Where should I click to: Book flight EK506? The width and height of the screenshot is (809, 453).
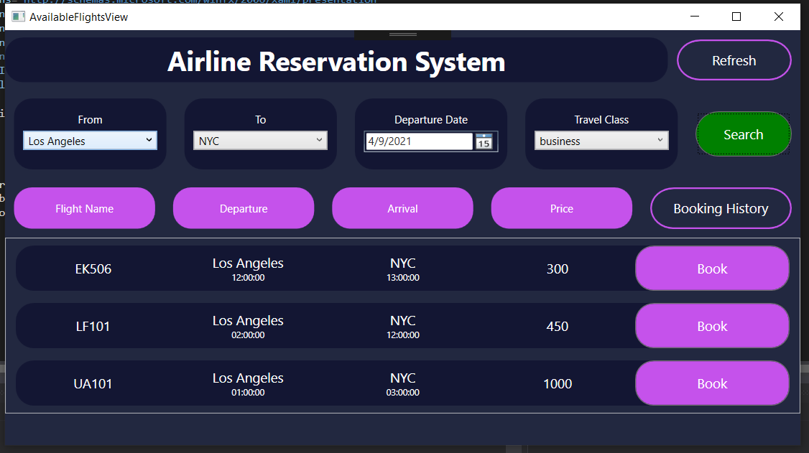click(x=711, y=268)
